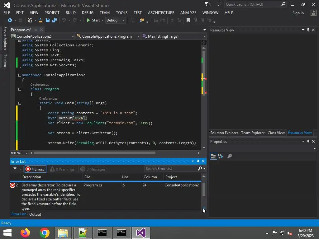This screenshot has width=319, height=239.
Task: Click the Error List vertical scrollbar thumb
Action: tap(204, 189)
